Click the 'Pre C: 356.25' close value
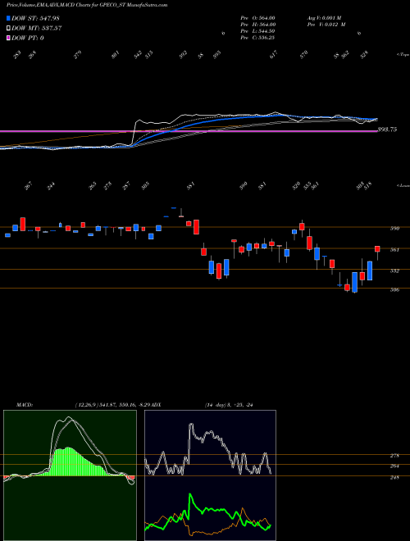Screen dimensions: 410x541 pyautogui.click(x=257, y=38)
